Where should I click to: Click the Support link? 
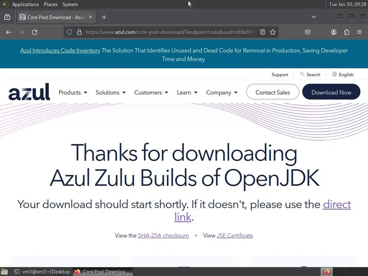point(280,75)
